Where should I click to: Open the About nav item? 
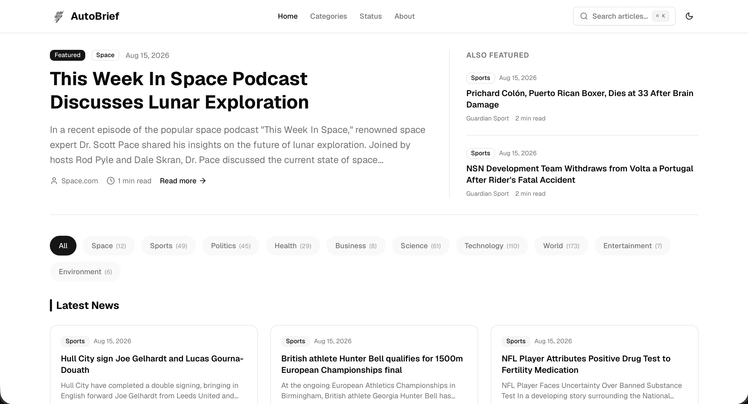[404, 16]
